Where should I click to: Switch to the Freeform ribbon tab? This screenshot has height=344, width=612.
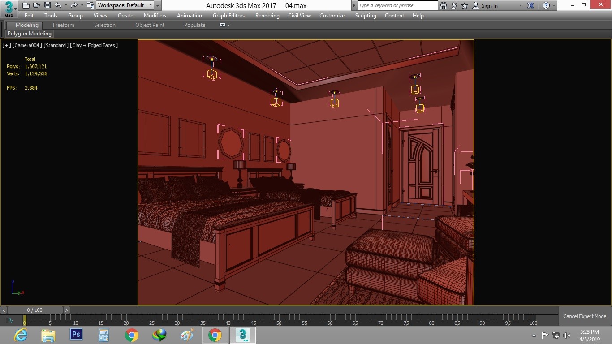coord(63,25)
